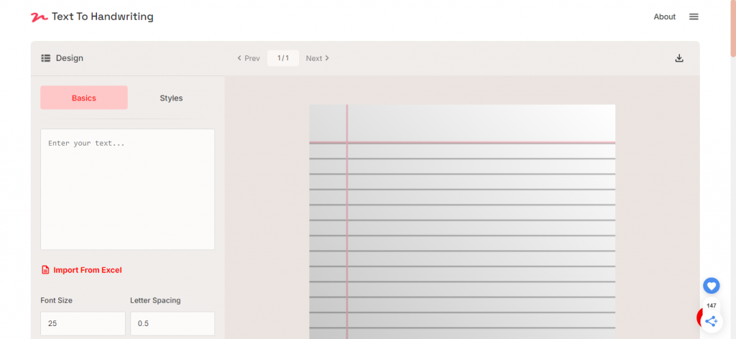Click the Text To Handwriting logo icon
This screenshot has height=339, width=736.
tap(40, 17)
